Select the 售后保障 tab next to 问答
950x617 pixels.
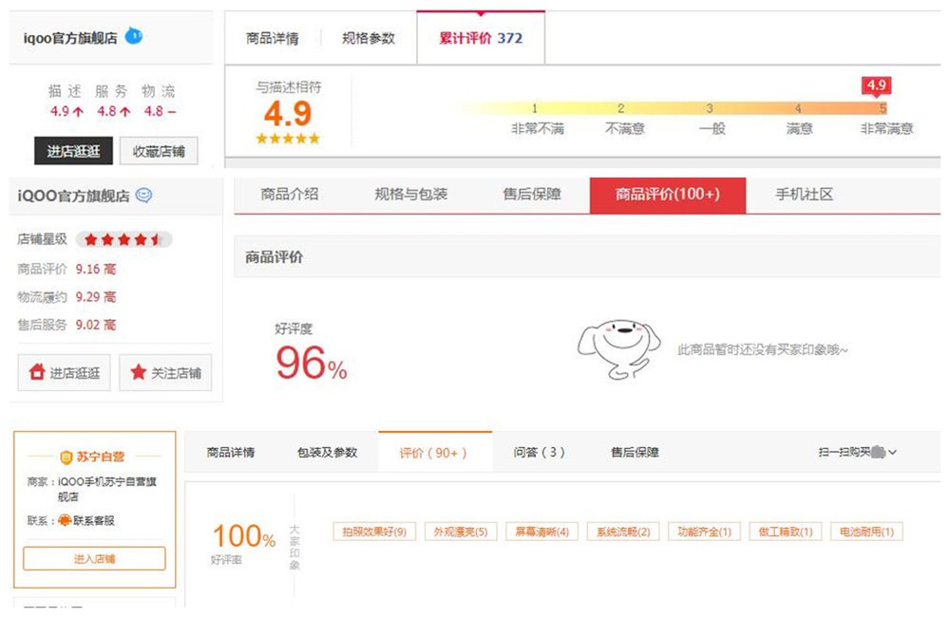pos(635,452)
